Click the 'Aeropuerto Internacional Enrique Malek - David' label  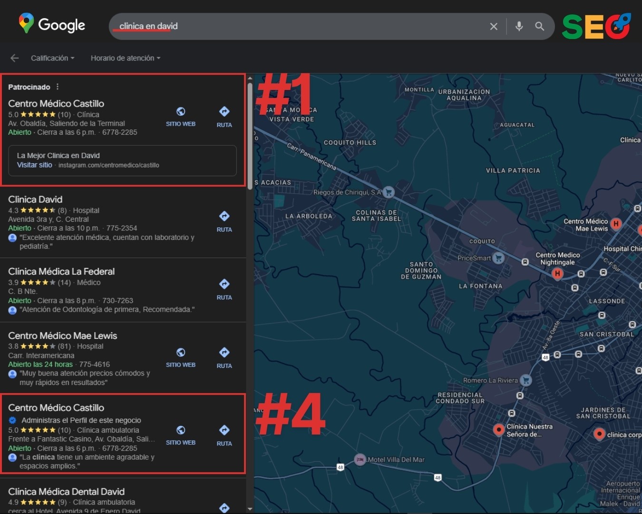pyautogui.click(x=621, y=494)
